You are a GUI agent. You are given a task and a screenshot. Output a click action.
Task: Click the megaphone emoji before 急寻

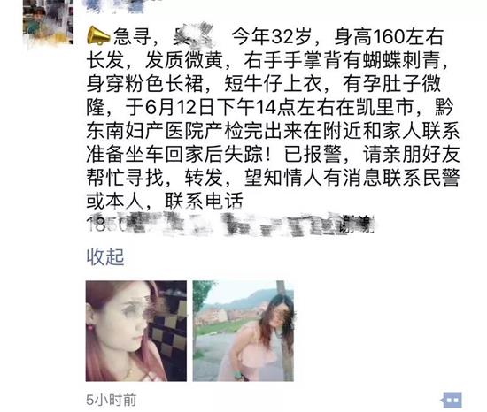(98, 36)
